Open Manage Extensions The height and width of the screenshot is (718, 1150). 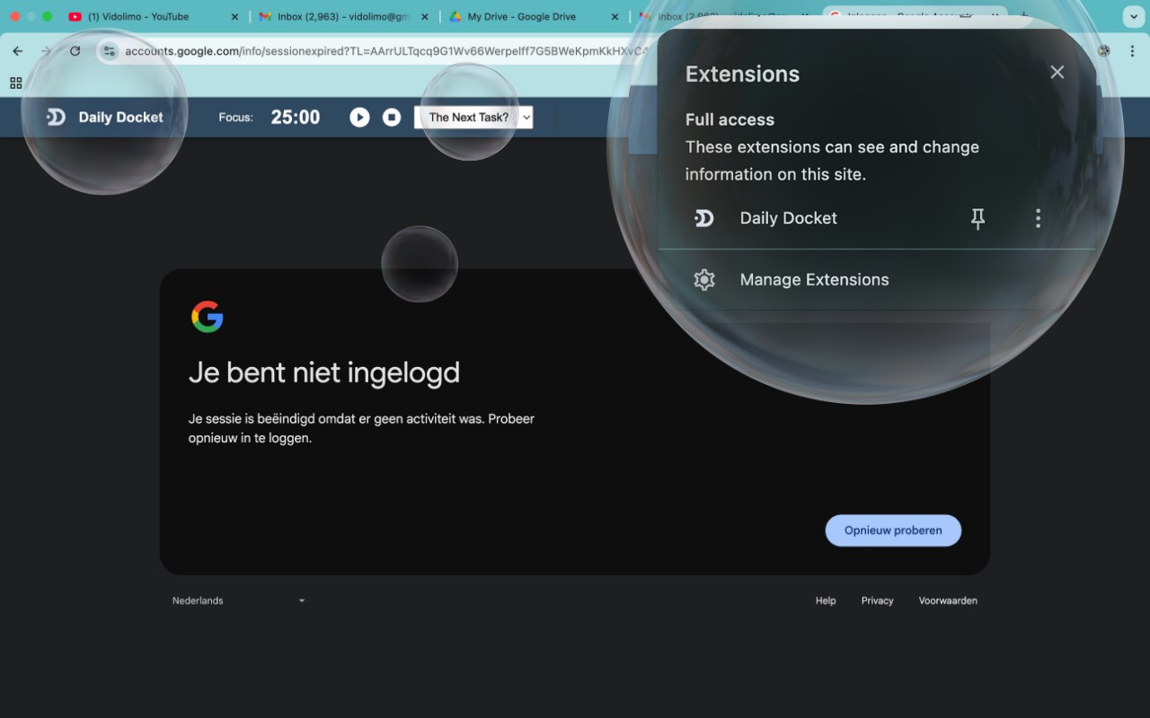point(876,280)
